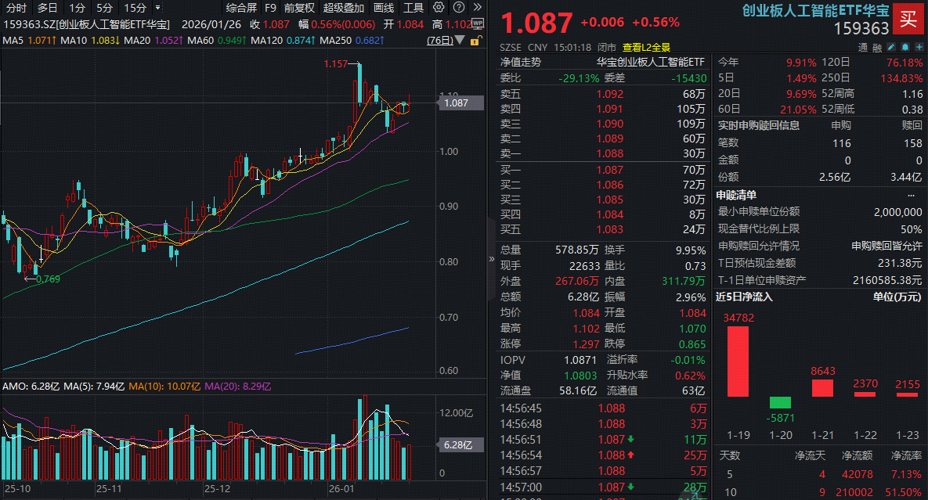
Task: Click the help question mark icon
Action: pyautogui.click(x=458, y=8)
